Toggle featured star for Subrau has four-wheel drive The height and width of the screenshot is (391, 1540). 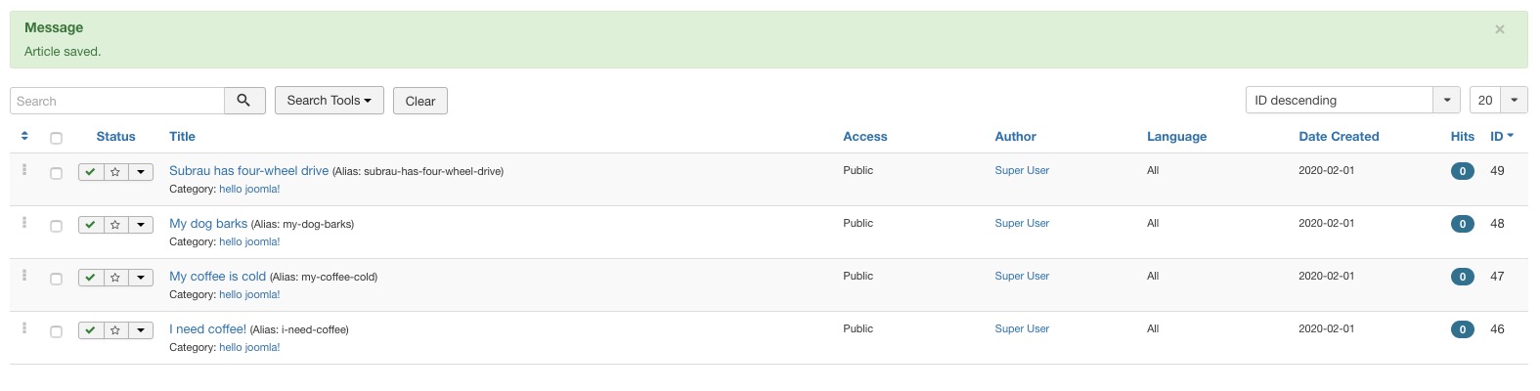pyautogui.click(x=115, y=172)
